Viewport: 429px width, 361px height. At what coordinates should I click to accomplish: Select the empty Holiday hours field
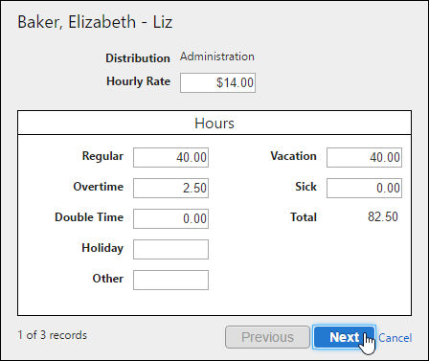[x=170, y=249]
